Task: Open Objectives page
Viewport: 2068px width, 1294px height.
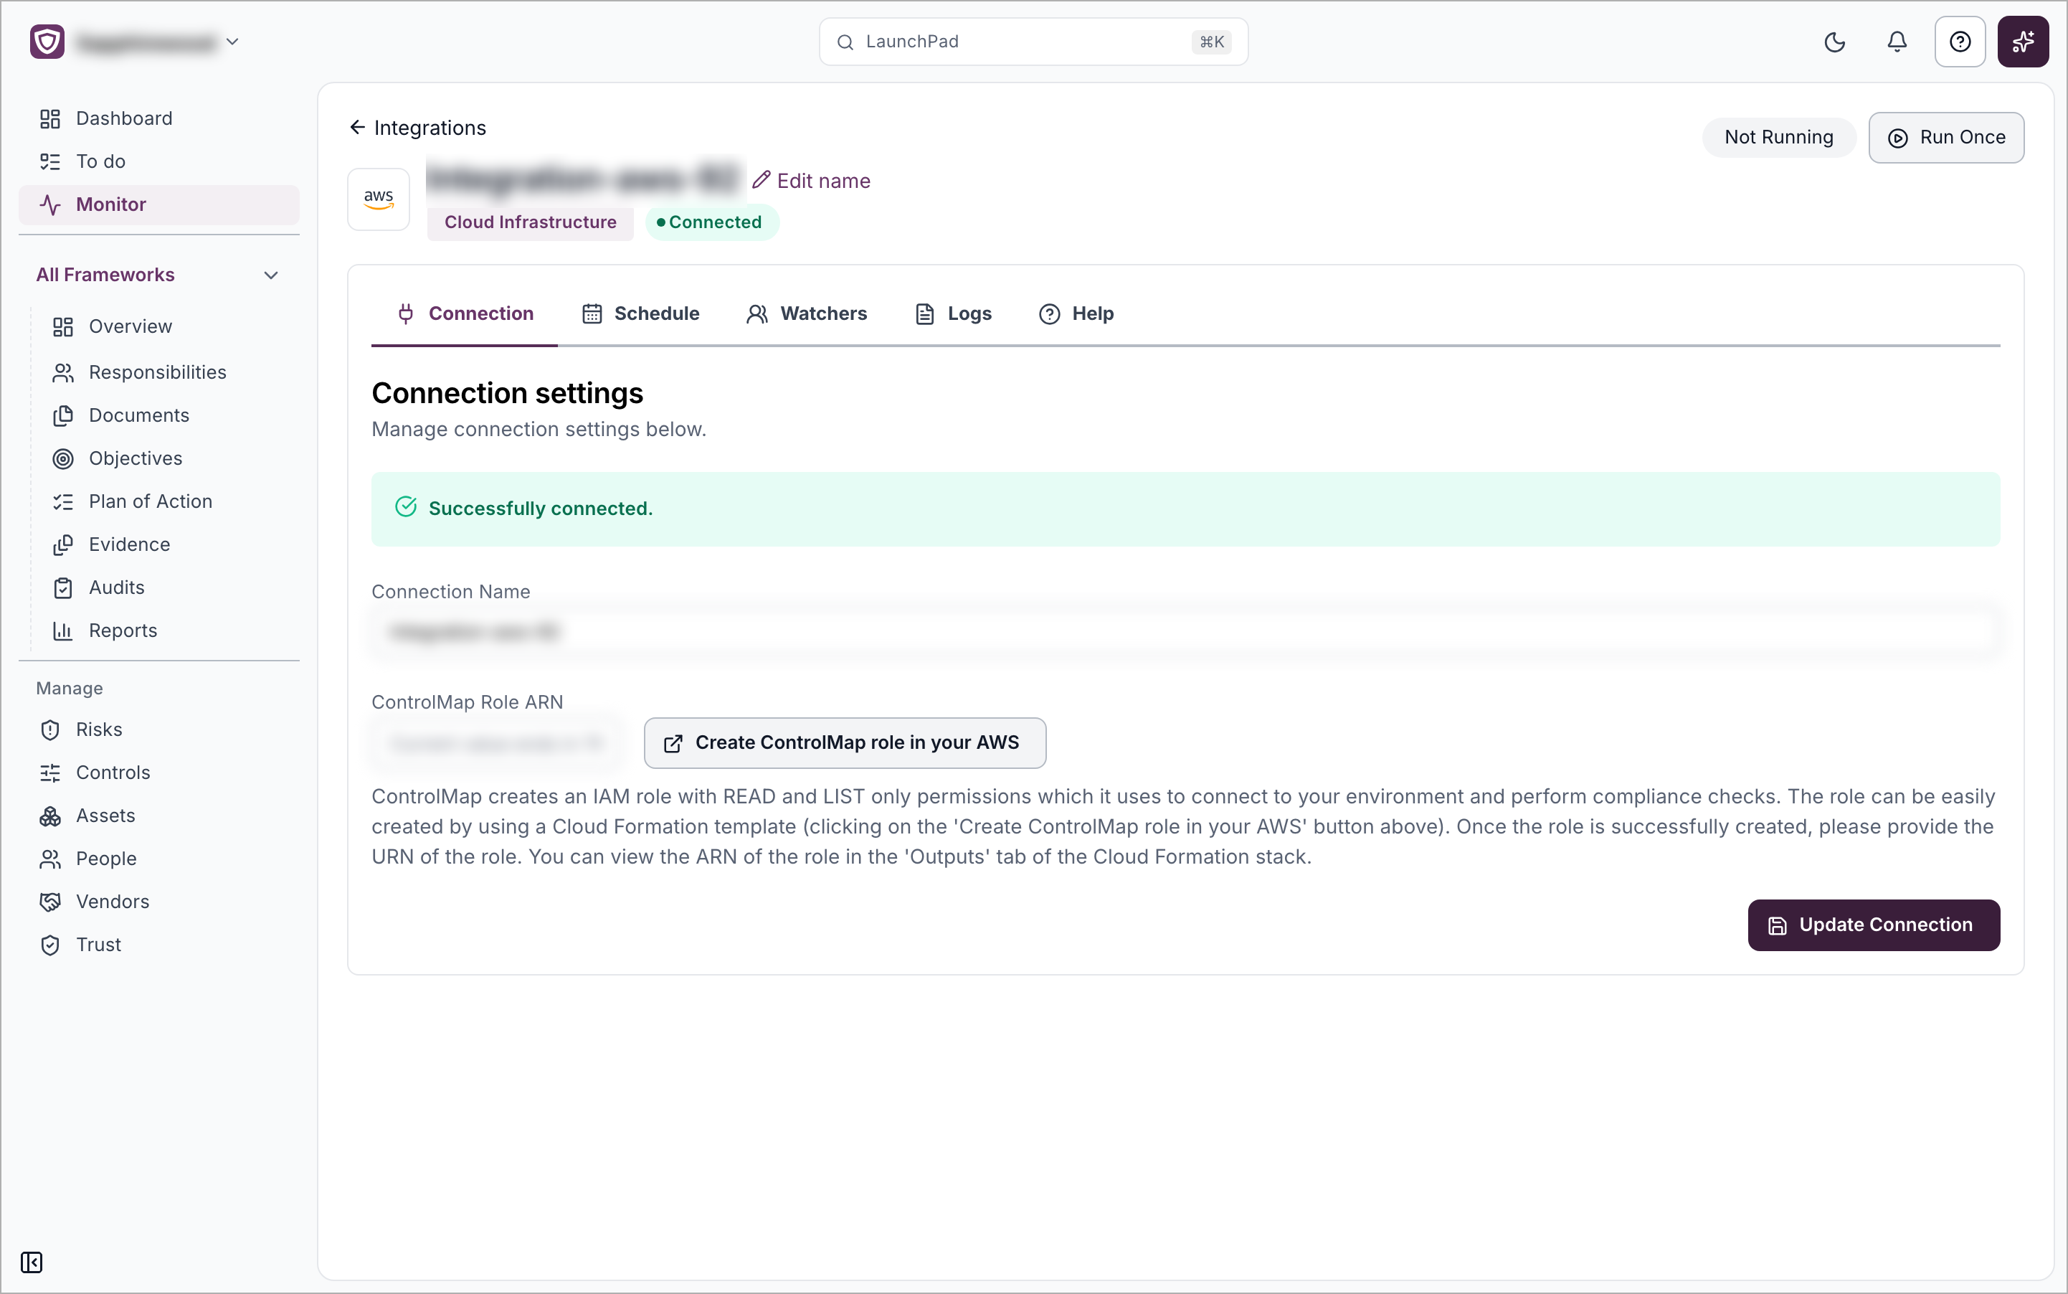Action: pos(165,459)
